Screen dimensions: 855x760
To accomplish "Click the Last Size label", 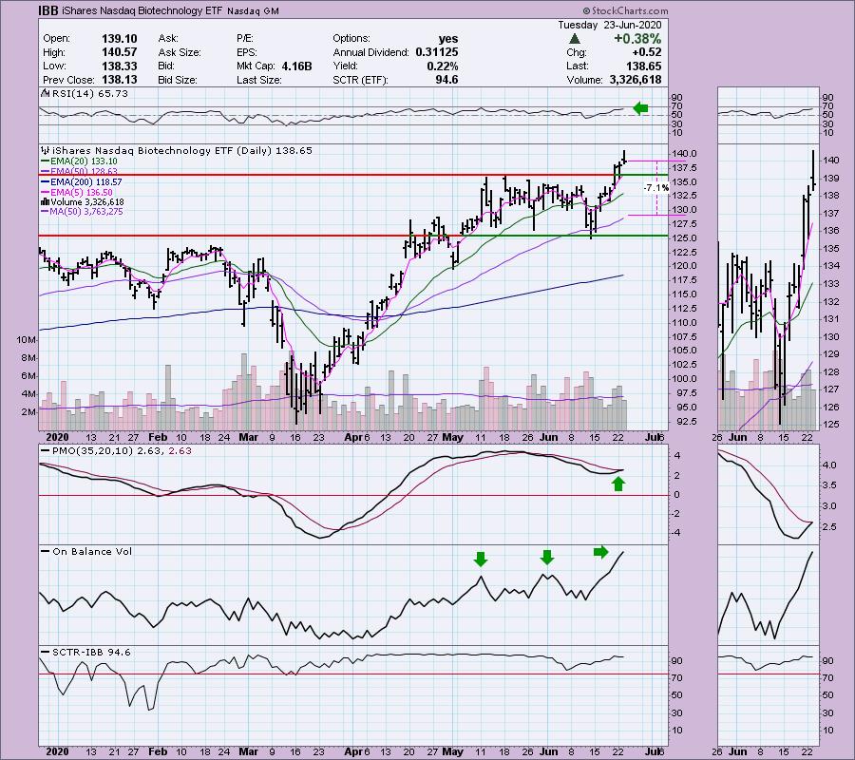I will pos(259,80).
